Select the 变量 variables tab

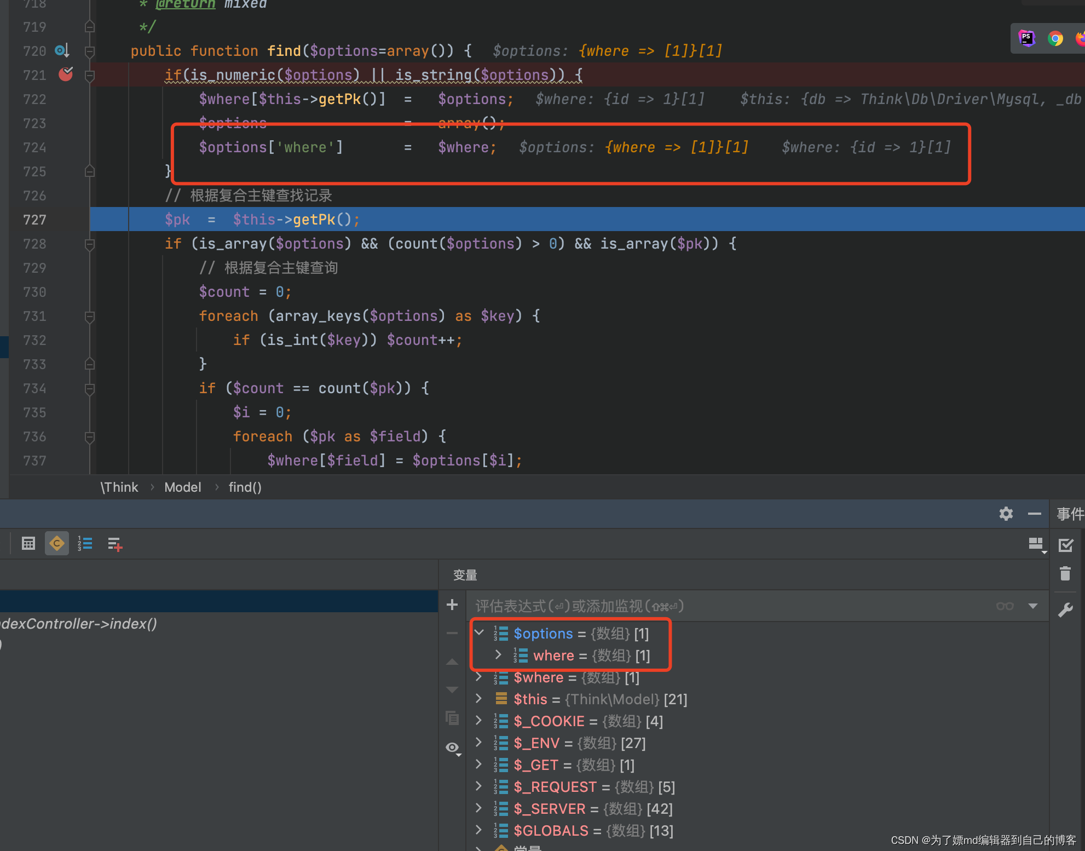[x=465, y=575]
